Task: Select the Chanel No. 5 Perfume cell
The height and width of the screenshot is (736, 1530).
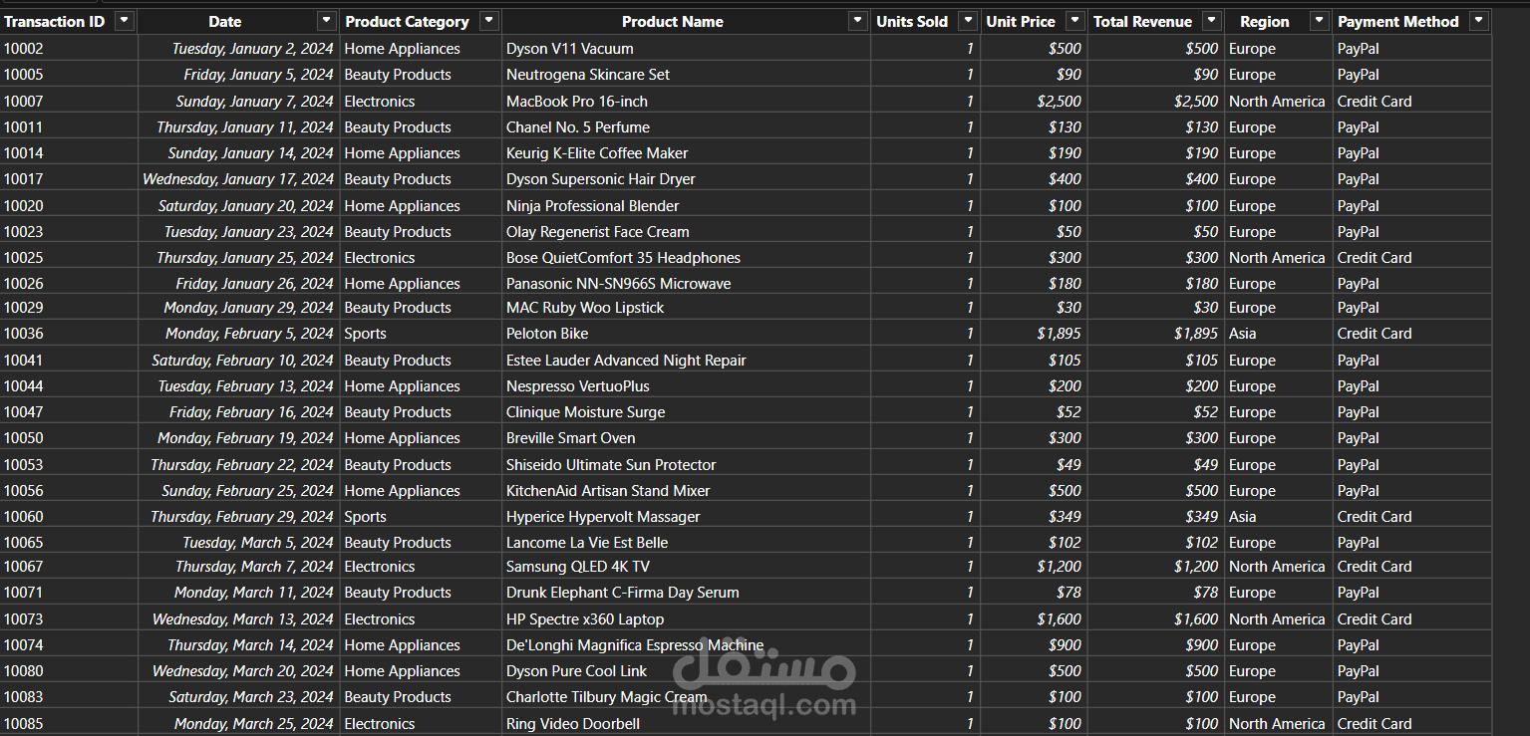Action: tap(686, 126)
